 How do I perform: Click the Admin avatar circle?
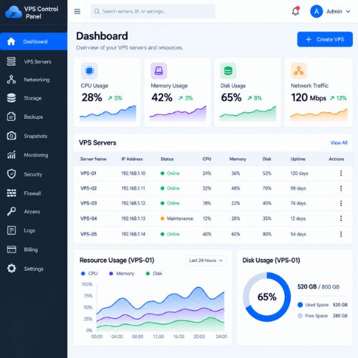pyautogui.click(x=316, y=11)
